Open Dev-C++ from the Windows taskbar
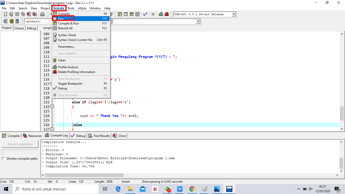Image resolution: width=345 pixels, height=194 pixels. click(229, 189)
